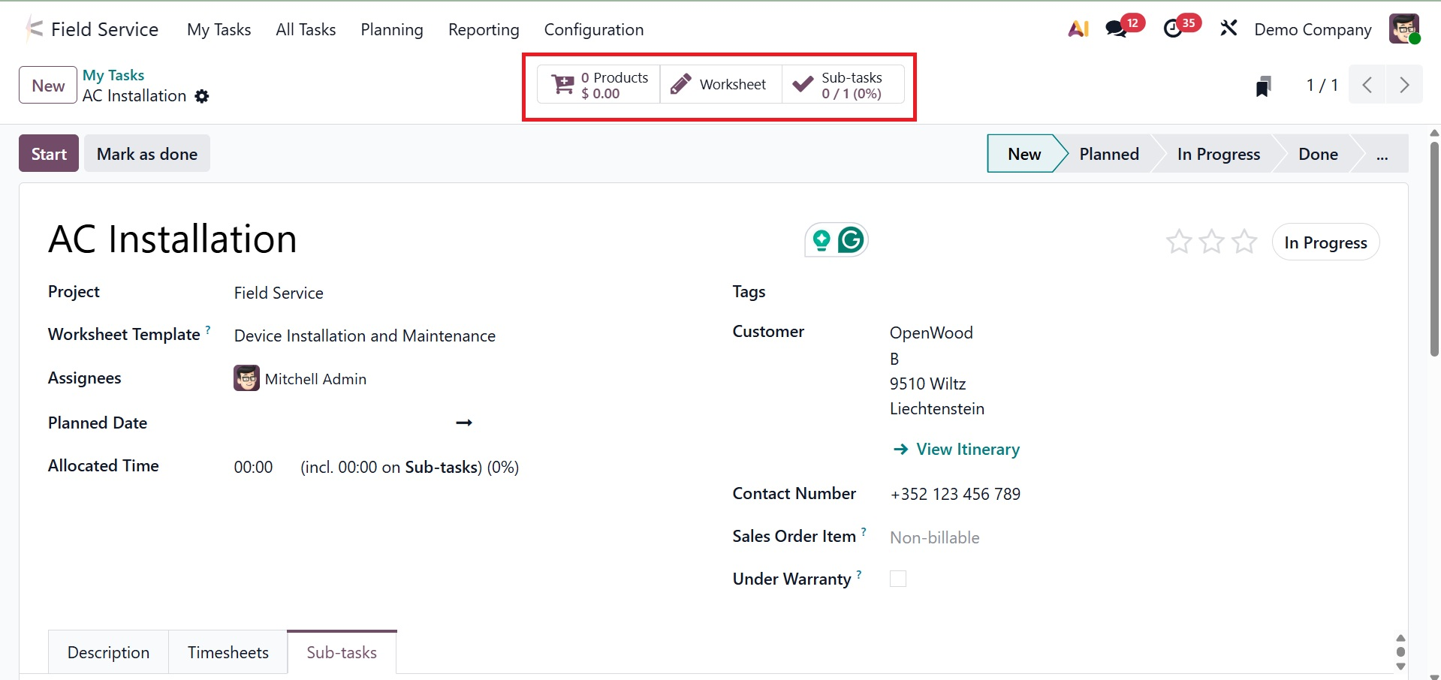Switch to the Timesheets tab
The image size is (1441, 680).
[228, 652]
